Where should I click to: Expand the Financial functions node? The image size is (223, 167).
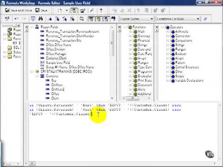click(130, 40)
